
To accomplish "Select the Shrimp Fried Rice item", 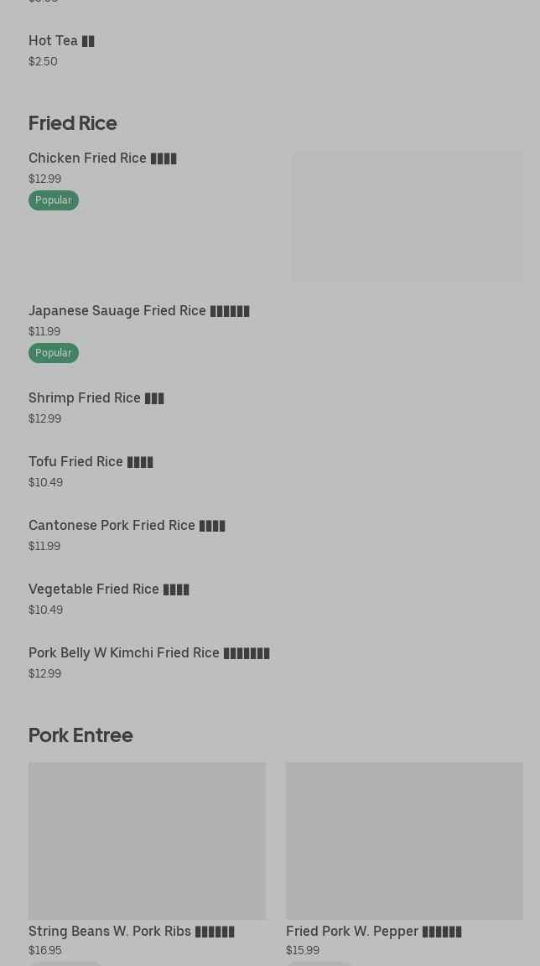I will 96,397.
